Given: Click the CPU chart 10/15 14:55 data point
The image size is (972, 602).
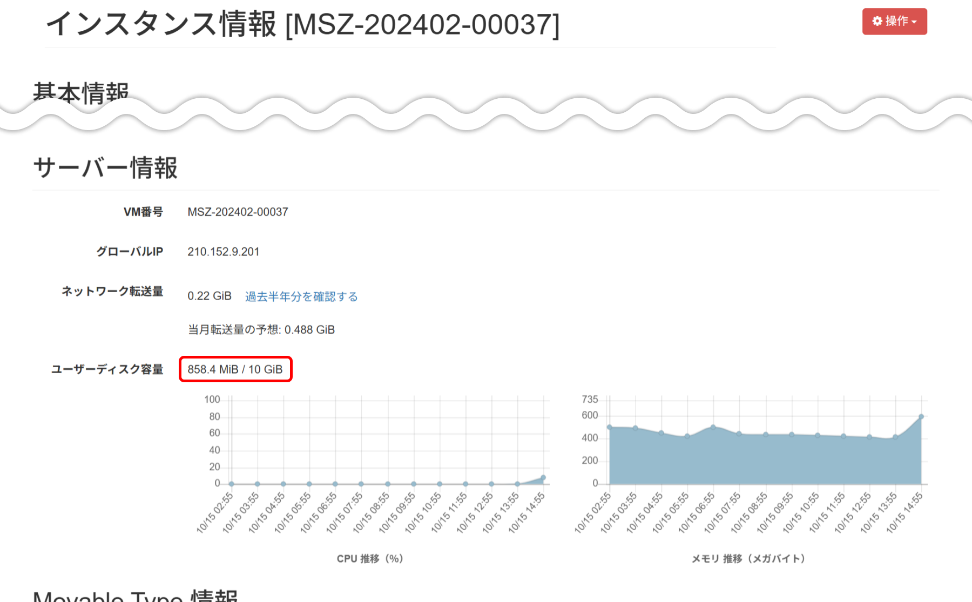Looking at the screenshot, I should tap(543, 478).
